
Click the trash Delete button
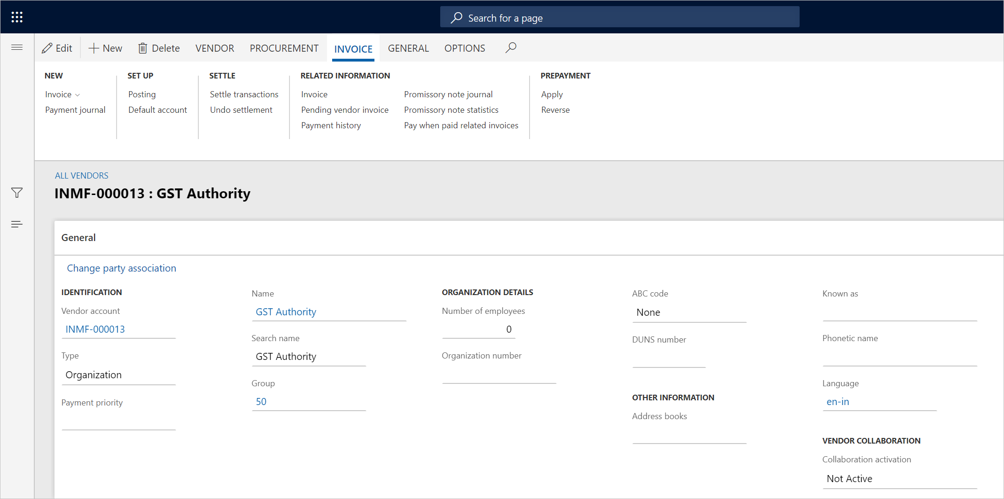coord(159,48)
